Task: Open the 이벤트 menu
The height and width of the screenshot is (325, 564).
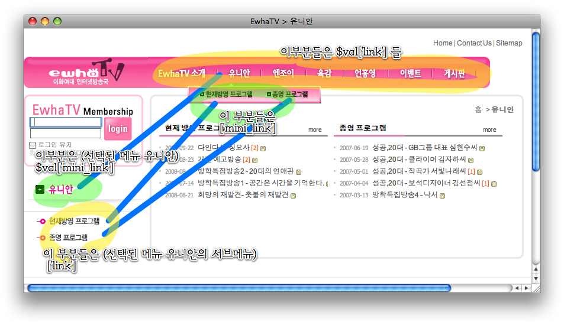Action: [x=410, y=73]
